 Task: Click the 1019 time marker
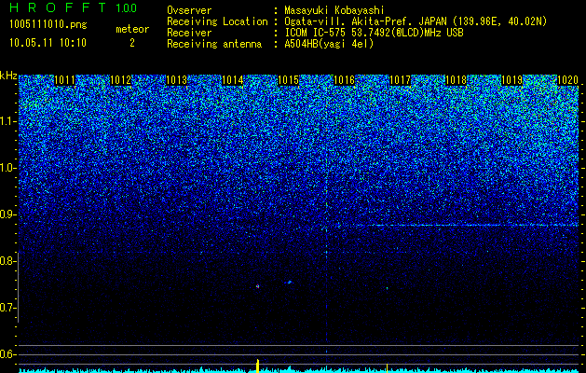[x=511, y=80]
